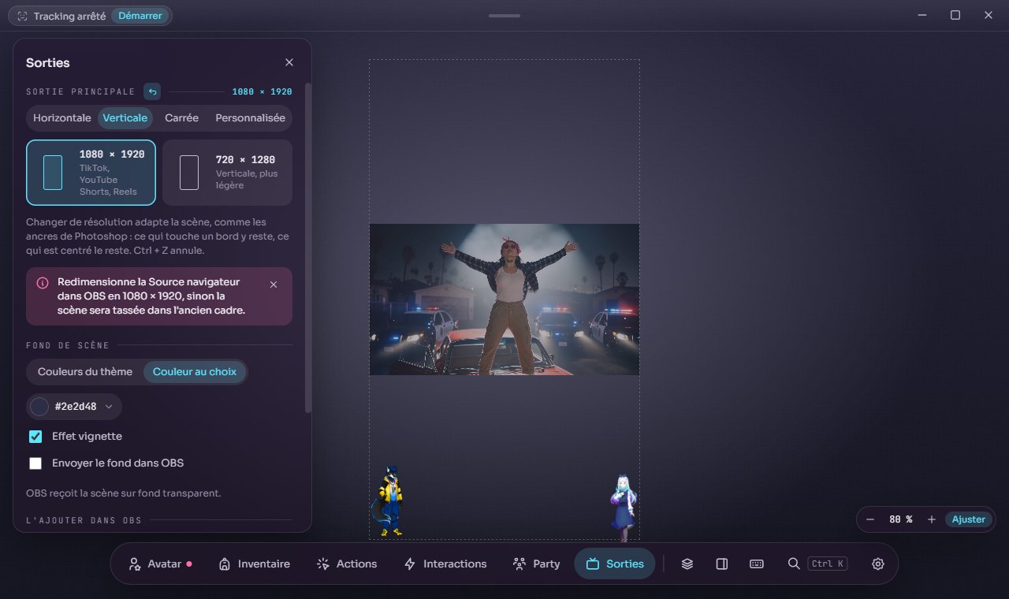Enable Envoyer le fond dans OBS
The image size is (1009, 599).
(35, 463)
